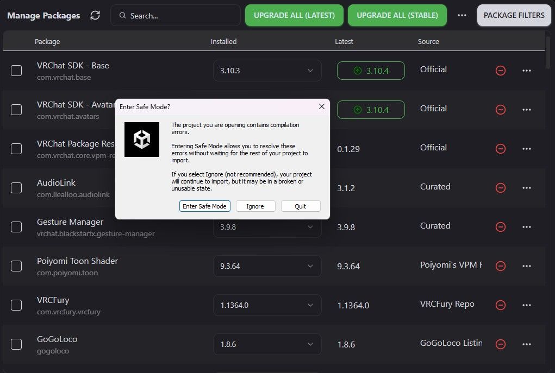Click Upgrade All (Latest)
This screenshot has height=373, width=555.
294,15
